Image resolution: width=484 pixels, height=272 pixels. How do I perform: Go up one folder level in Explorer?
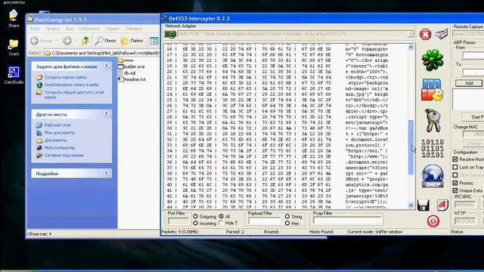tap(85, 40)
